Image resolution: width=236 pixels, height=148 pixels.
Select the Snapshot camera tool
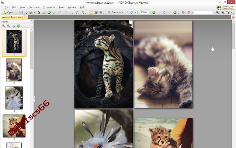click(96, 12)
